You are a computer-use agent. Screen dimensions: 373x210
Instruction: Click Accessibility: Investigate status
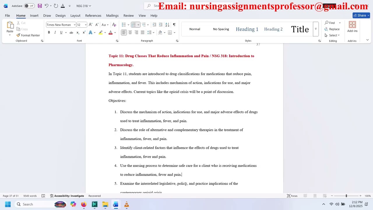(x=67, y=196)
